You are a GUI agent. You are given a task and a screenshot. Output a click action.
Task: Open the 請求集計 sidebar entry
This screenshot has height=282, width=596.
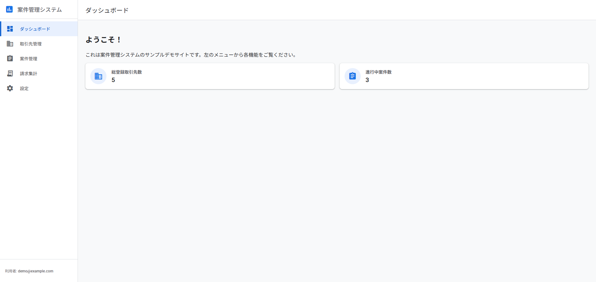(x=29, y=73)
